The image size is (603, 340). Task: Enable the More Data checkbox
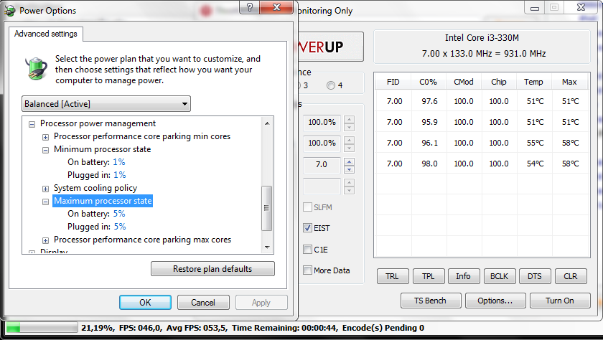[307, 270]
